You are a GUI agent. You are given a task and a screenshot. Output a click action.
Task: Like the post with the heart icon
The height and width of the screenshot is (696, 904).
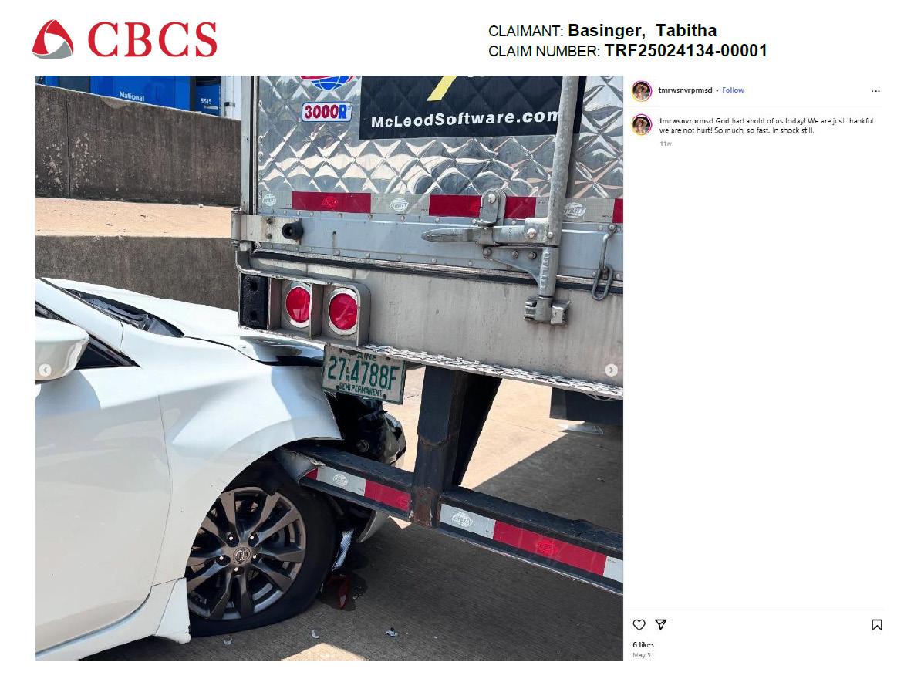639,624
